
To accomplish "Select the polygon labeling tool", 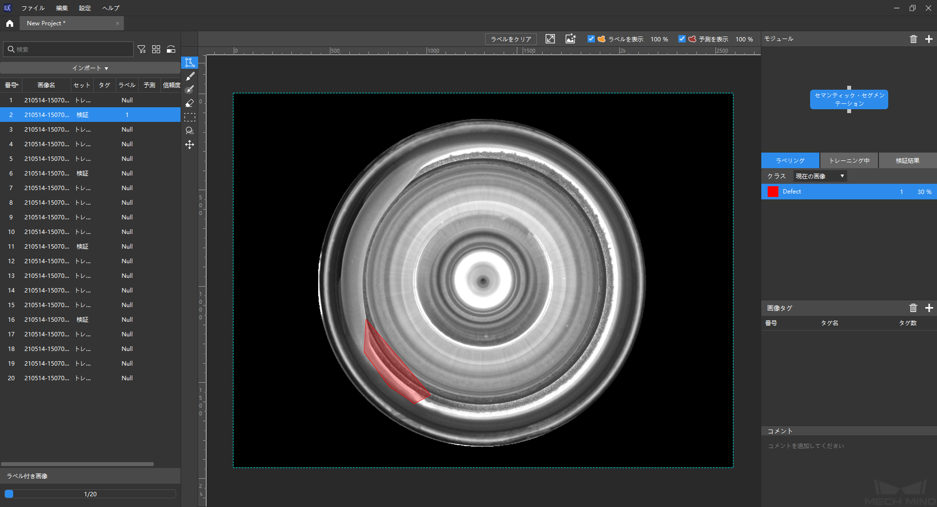I will coord(190,62).
